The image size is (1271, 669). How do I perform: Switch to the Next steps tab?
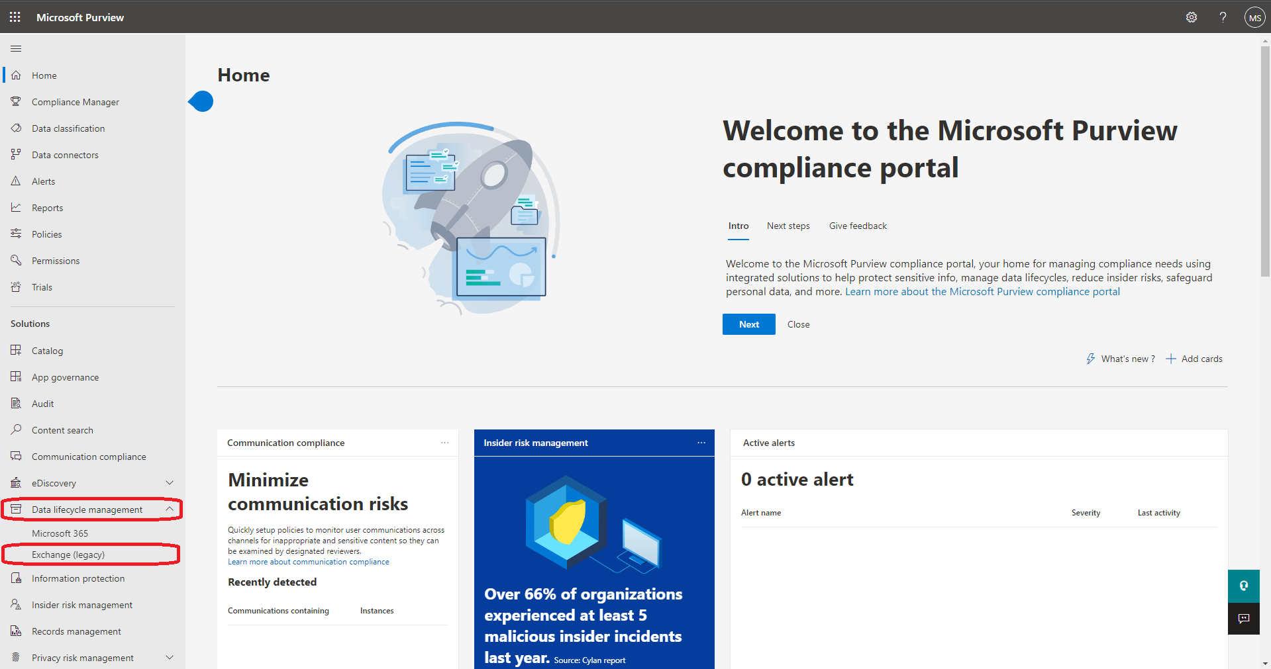pos(788,226)
